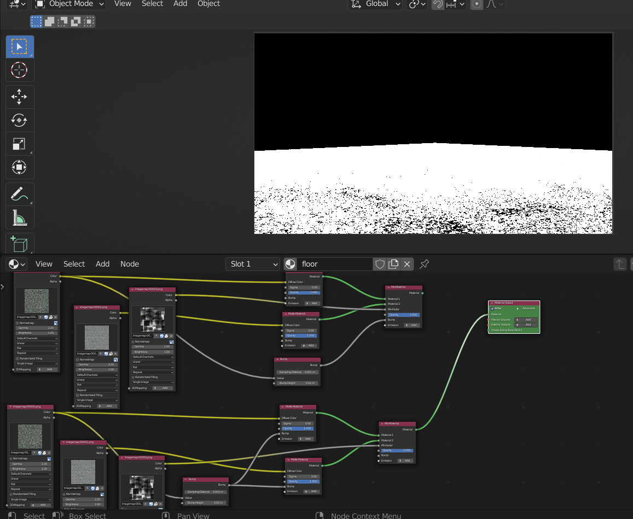633x519 pixels.
Task: Open the Object menu in viewport header
Action: click(x=208, y=4)
